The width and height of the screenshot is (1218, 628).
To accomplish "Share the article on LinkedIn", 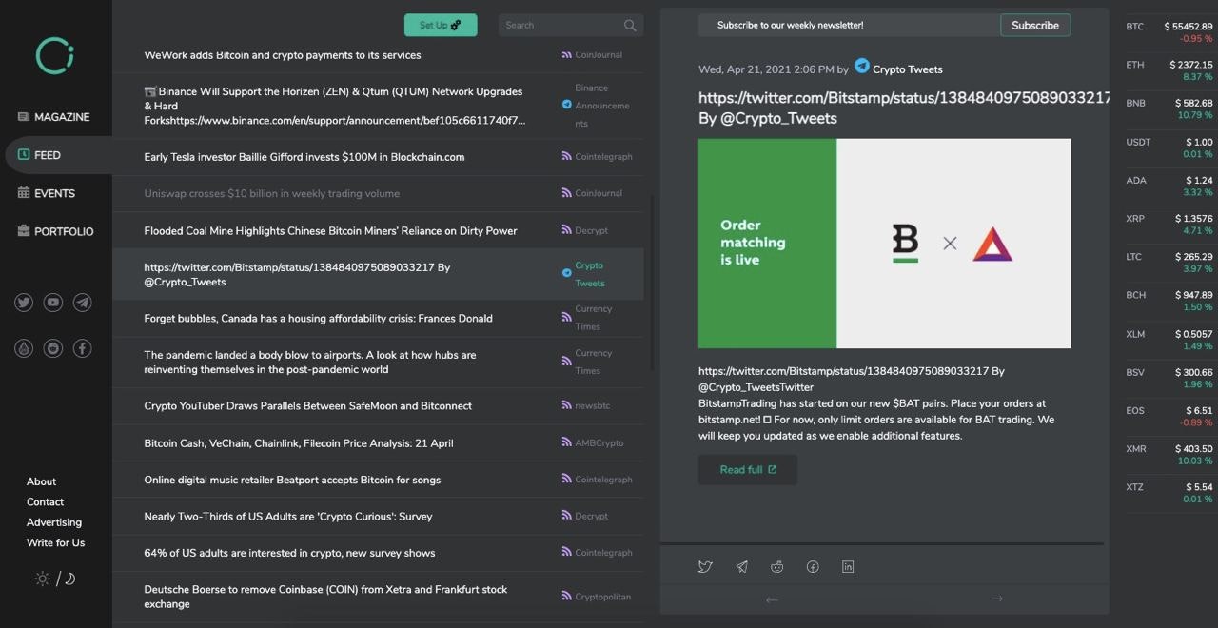I will coord(848,567).
